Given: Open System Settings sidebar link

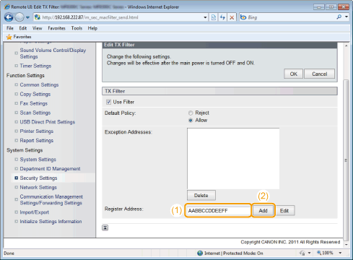Looking at the screenshot, I should 38,160.
